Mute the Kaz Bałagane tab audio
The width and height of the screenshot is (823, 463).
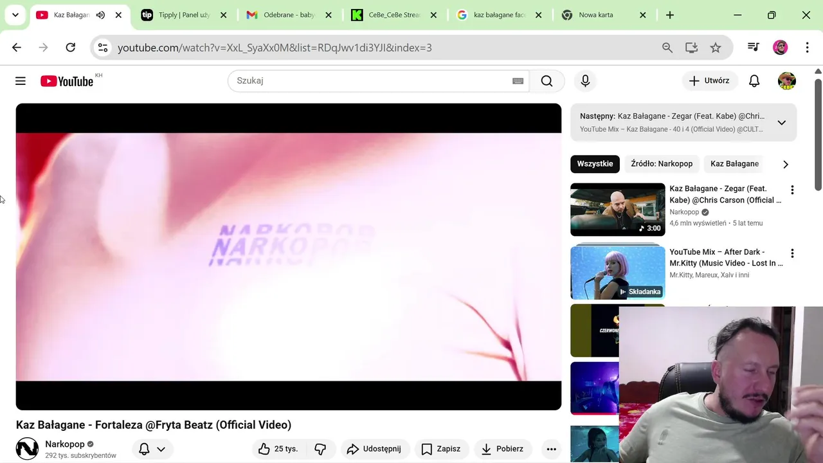point(100,15)
